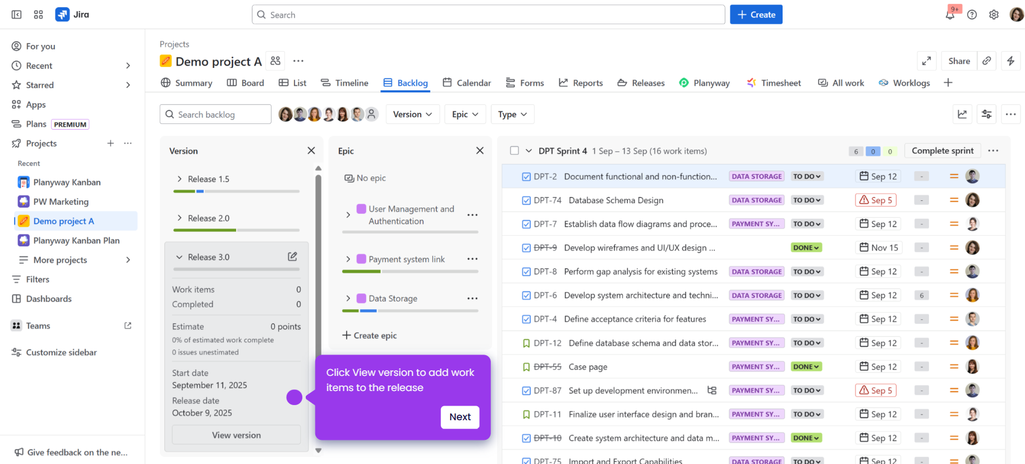Click the Jira logo
Viewport: 1025px width, 464px height.
pyautogui.click(x=72, y=15)
